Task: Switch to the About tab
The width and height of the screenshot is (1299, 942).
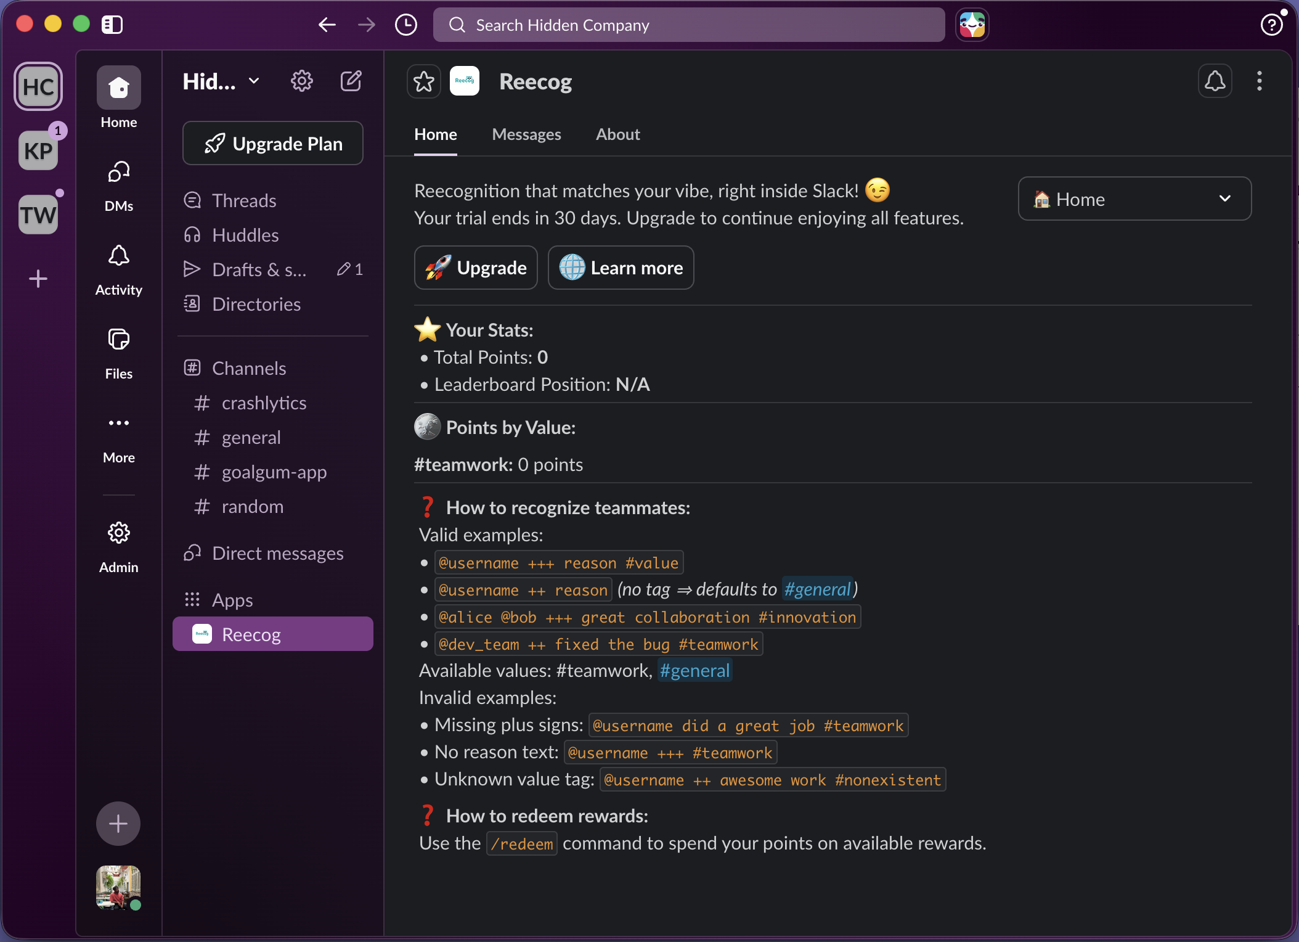Action: click(x=618, y=134)
